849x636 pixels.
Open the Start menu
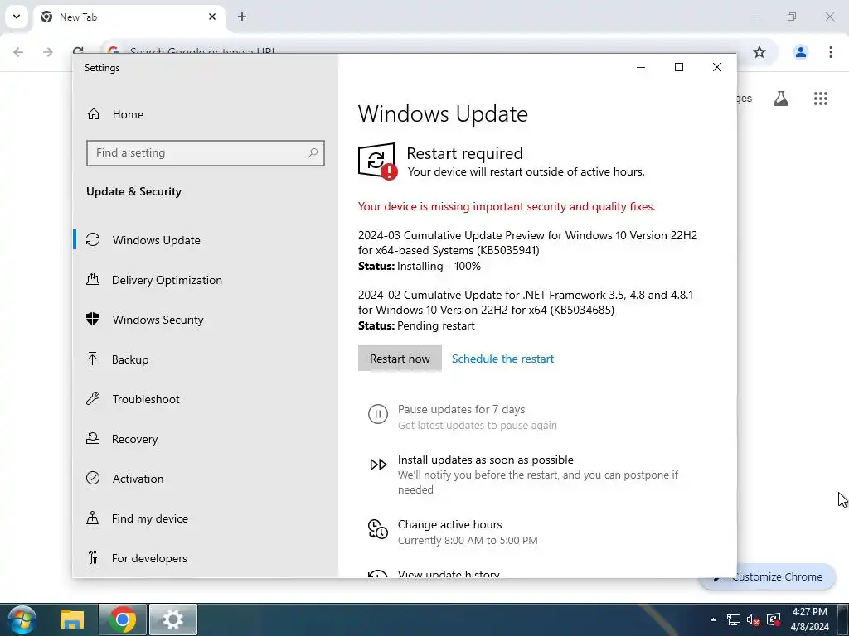pos(22,619)
